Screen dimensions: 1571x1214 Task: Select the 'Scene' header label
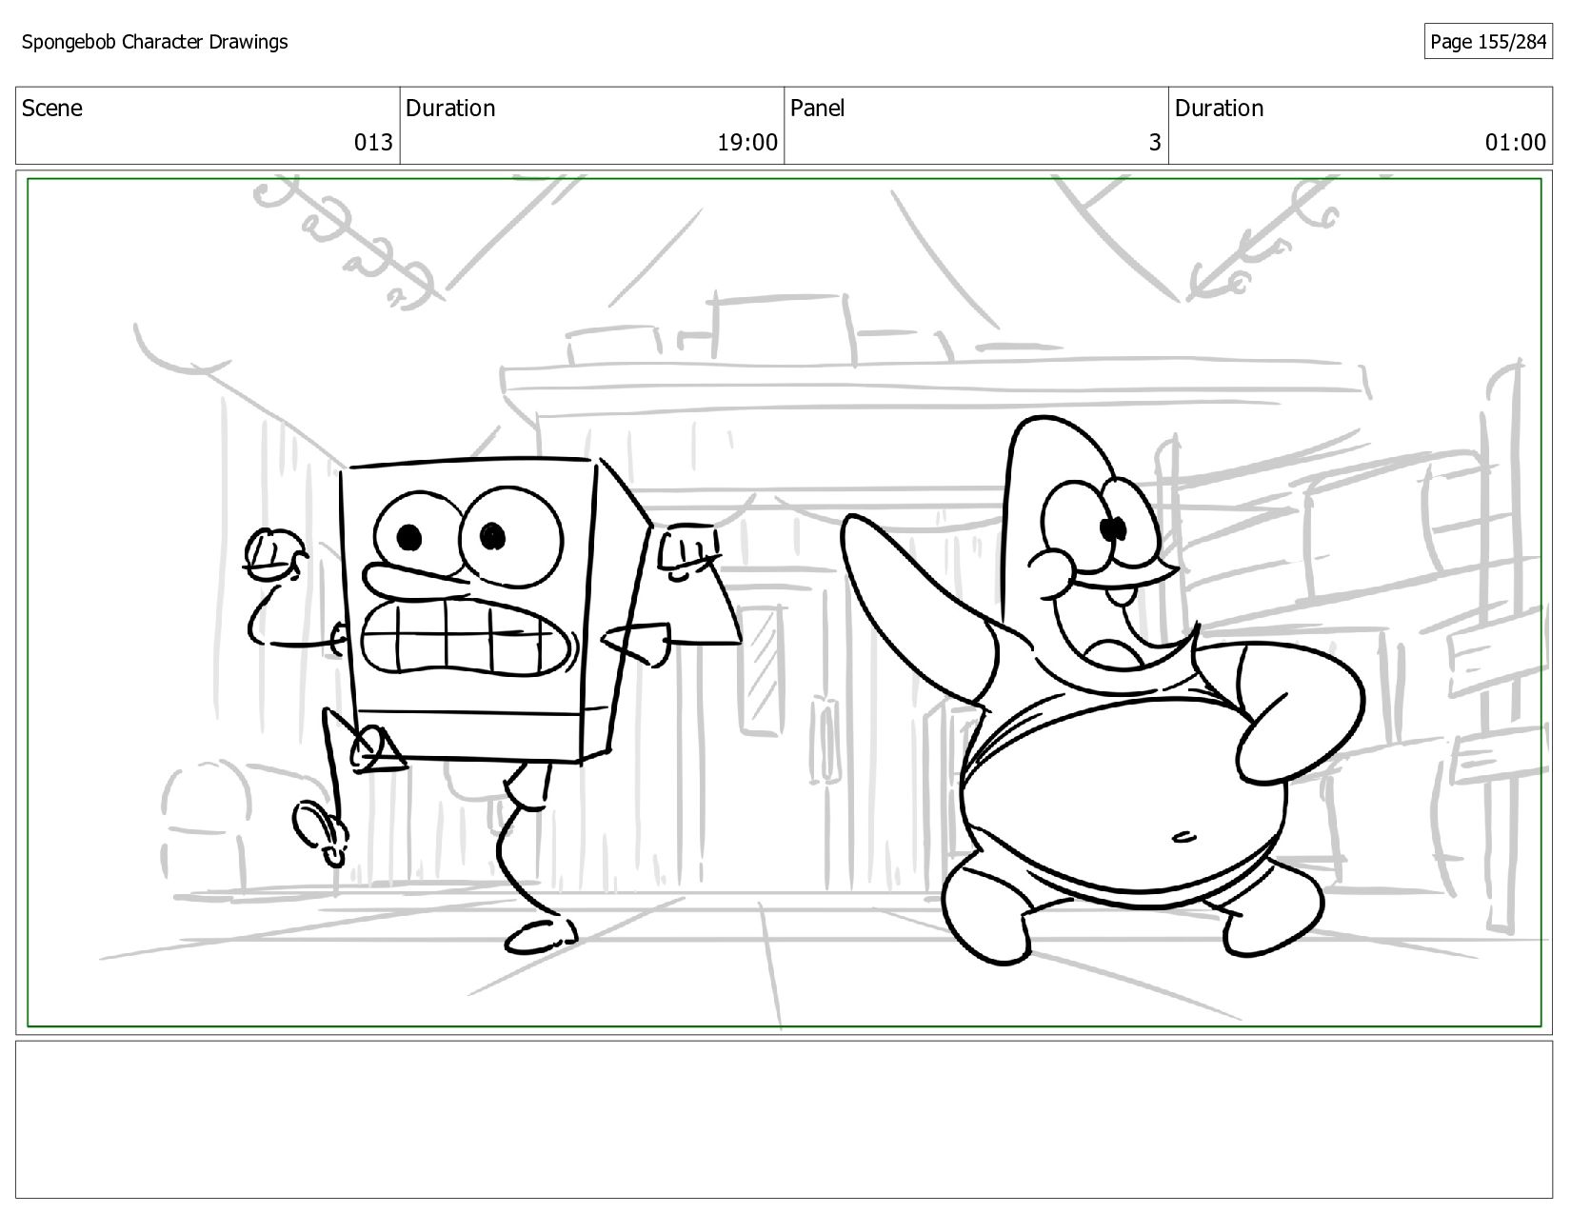click(52, 109)
